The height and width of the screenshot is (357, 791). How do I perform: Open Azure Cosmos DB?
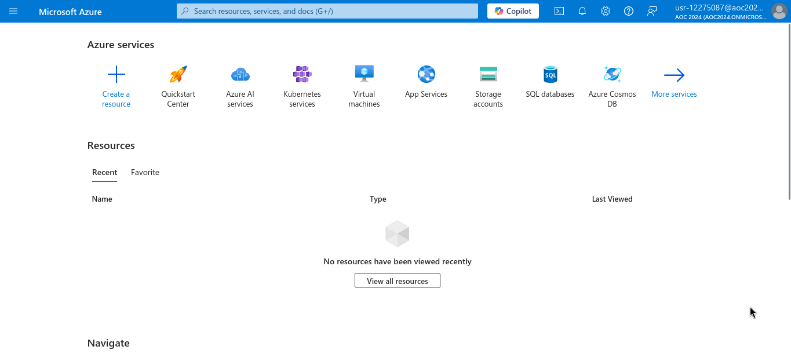612,75
